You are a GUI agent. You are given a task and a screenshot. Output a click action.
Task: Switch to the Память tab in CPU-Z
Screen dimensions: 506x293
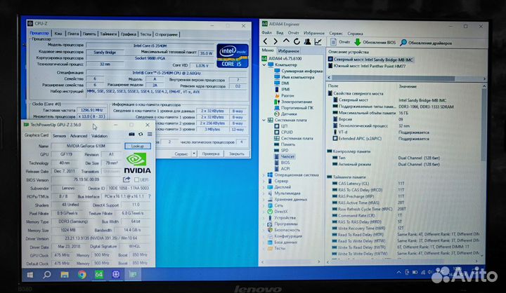(89, 34)
